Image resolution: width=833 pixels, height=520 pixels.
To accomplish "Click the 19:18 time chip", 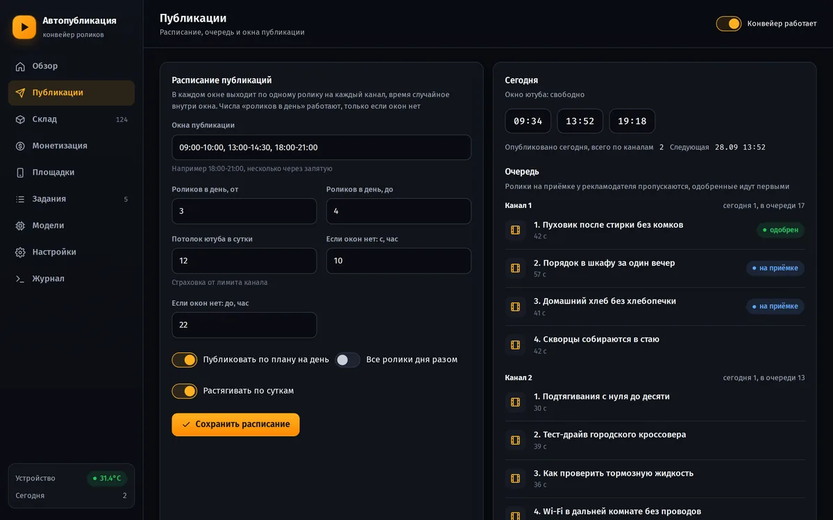I will coord(632,121).
